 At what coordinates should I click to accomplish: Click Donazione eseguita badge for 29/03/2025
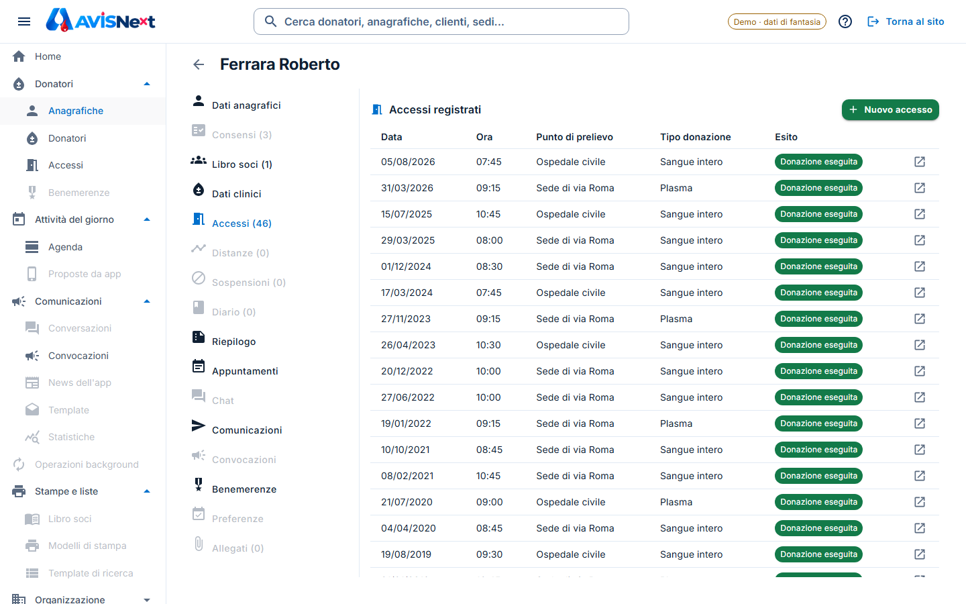pyautogui.click(x=818, y=240)
